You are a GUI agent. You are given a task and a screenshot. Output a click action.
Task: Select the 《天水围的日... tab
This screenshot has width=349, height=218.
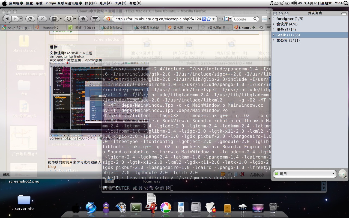click(215, 28)
